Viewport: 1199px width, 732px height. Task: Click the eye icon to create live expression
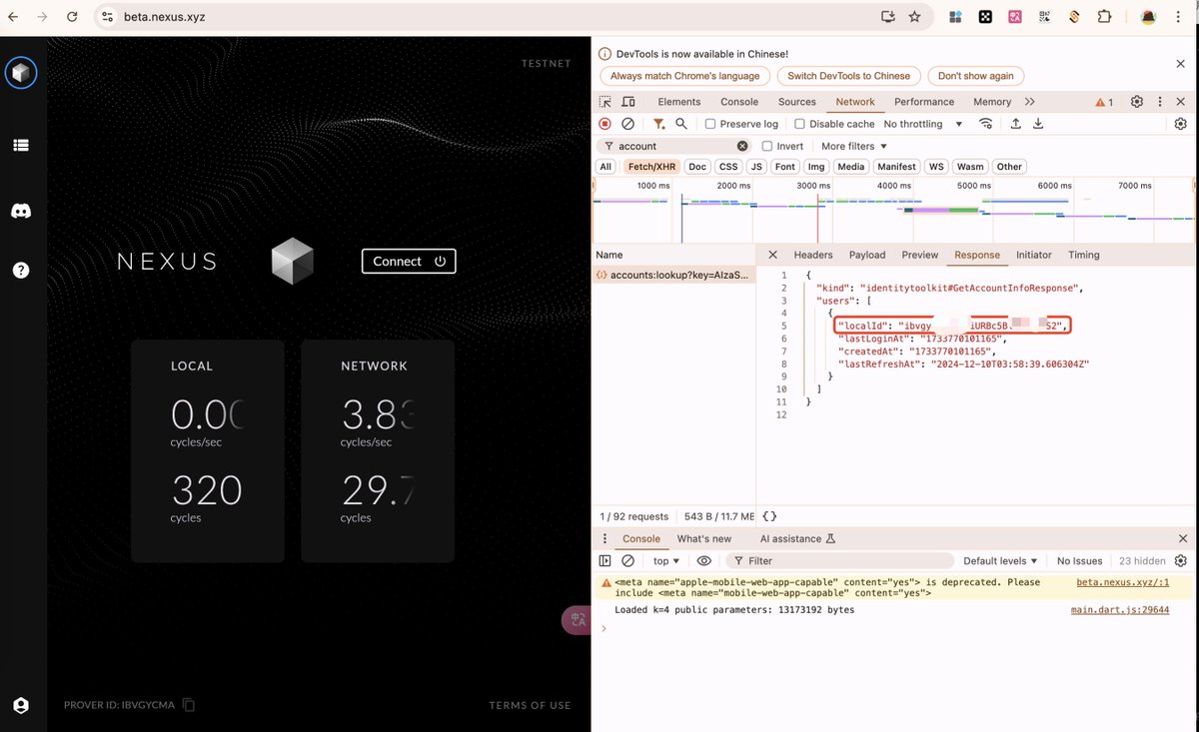point(703,560)
